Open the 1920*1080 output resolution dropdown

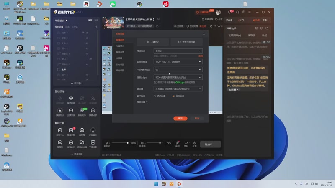point(178,62)
